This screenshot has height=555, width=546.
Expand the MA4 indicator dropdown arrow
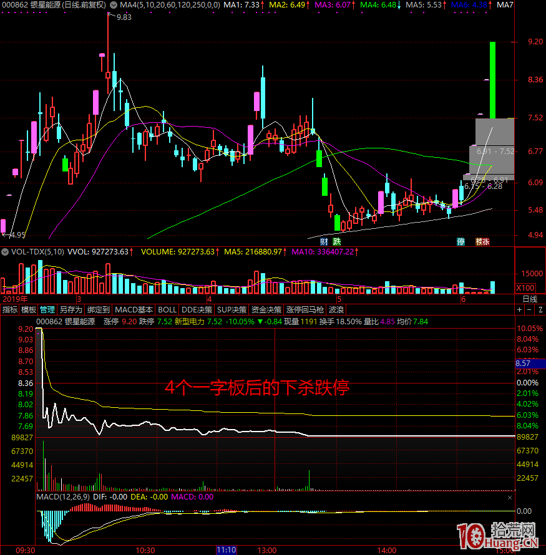pyautogui.click(x=114, y=5)
